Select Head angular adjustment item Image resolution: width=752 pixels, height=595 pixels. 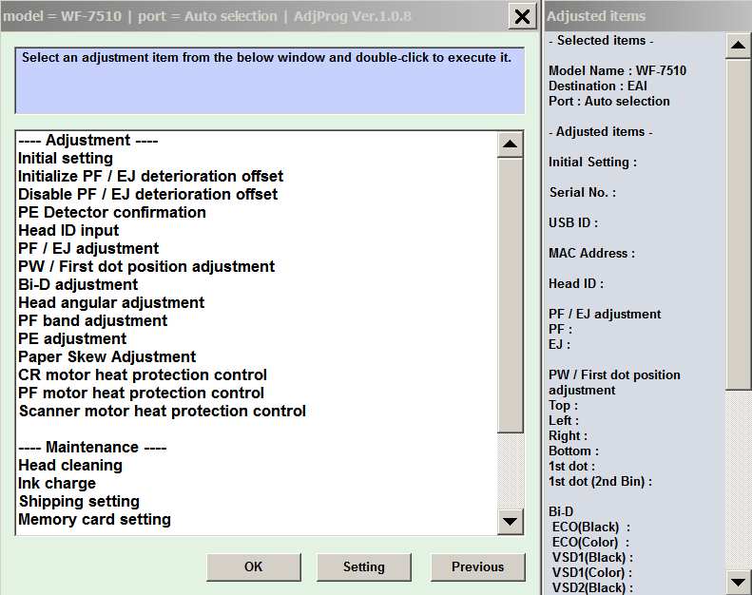click(x=111, y=302)
